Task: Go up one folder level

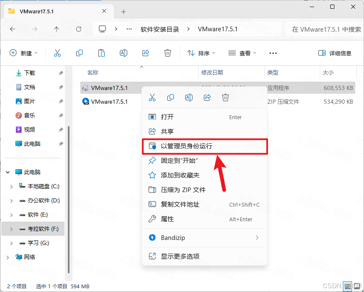Action: [57, 29]
